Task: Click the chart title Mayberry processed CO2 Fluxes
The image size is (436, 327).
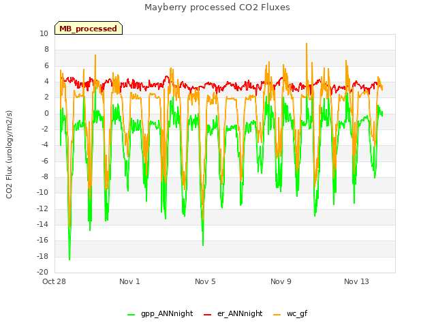Action: tap(217, 7)
